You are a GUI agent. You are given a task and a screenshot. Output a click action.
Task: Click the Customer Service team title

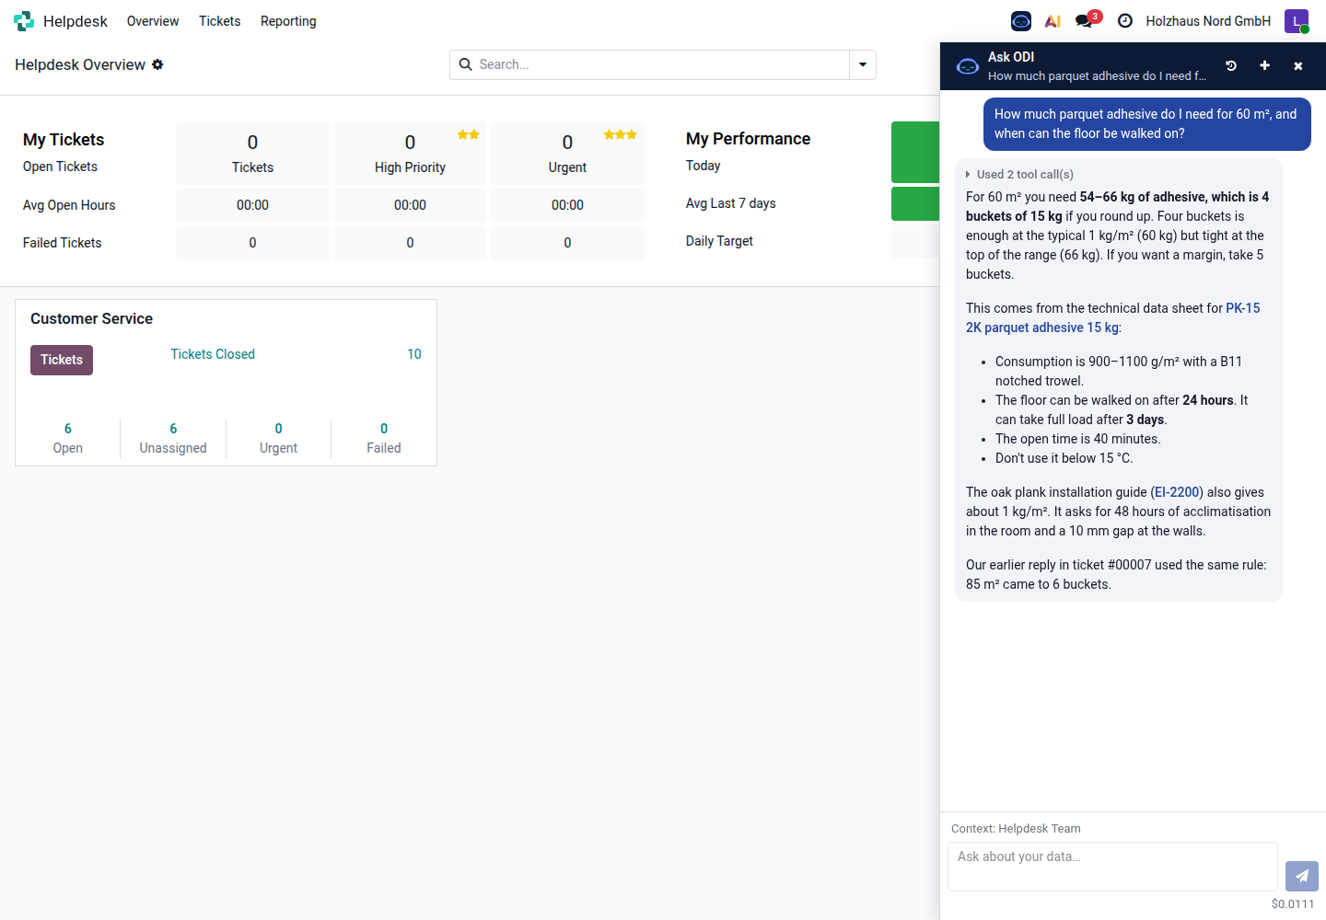tap(91, 318)
